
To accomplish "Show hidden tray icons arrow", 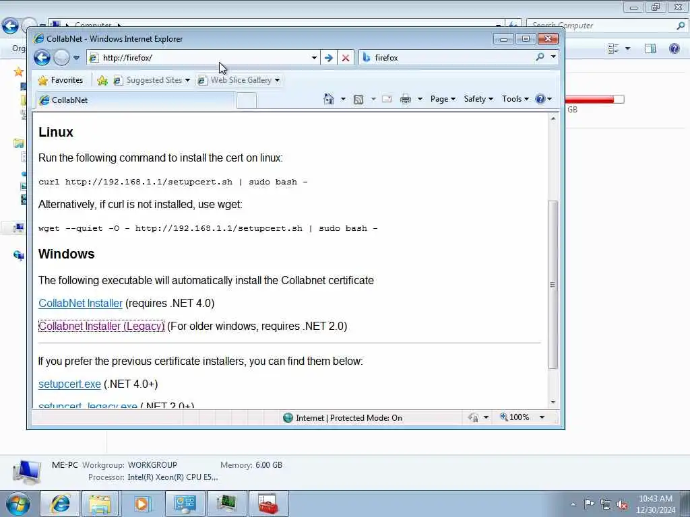I will pyautogui.click(x=573, y=504).
